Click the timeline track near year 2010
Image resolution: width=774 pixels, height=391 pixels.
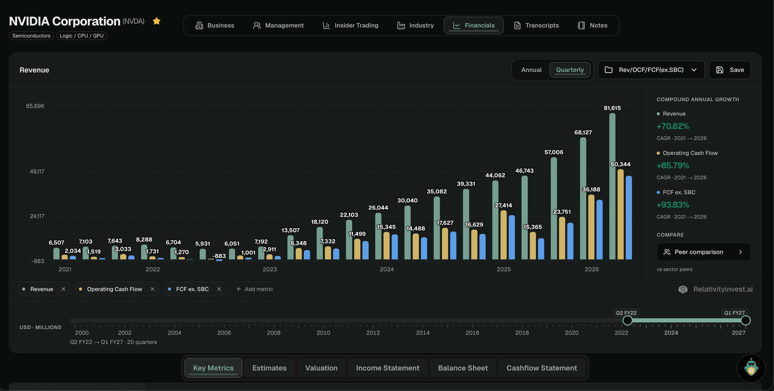pyautogui.click(x=323, y=321)
